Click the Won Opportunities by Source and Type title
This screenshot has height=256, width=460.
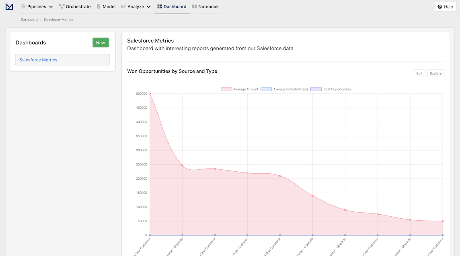coord(172,71)
